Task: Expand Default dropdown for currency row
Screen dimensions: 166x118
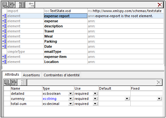Action: (x=127, y=99)
